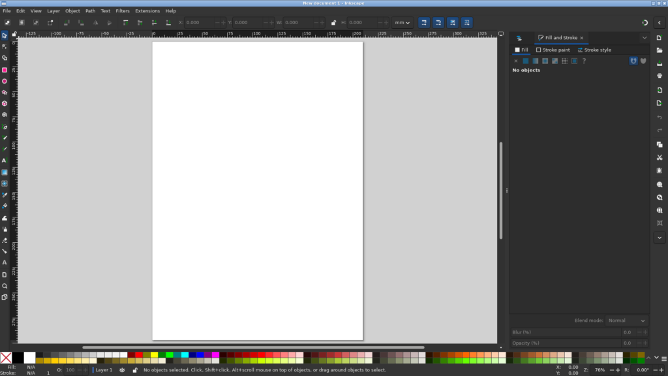The image size is (668, 376).
Task: Click the Linear gradient paint button
Action: click(536, 61)
